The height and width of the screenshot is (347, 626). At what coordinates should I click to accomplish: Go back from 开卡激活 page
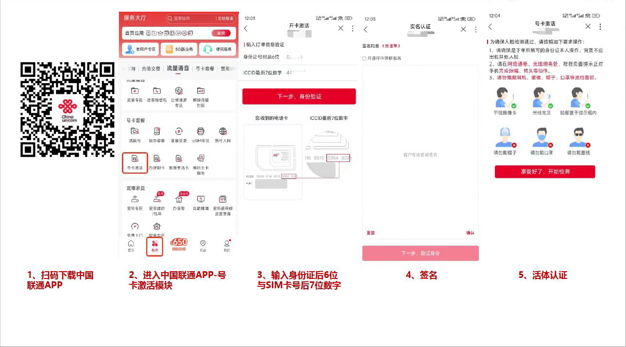pyautogui.click(x=246, y=29)
